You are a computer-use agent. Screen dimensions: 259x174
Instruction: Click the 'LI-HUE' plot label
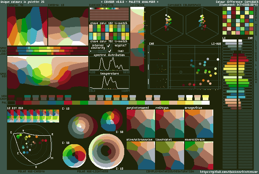point(216,44)
